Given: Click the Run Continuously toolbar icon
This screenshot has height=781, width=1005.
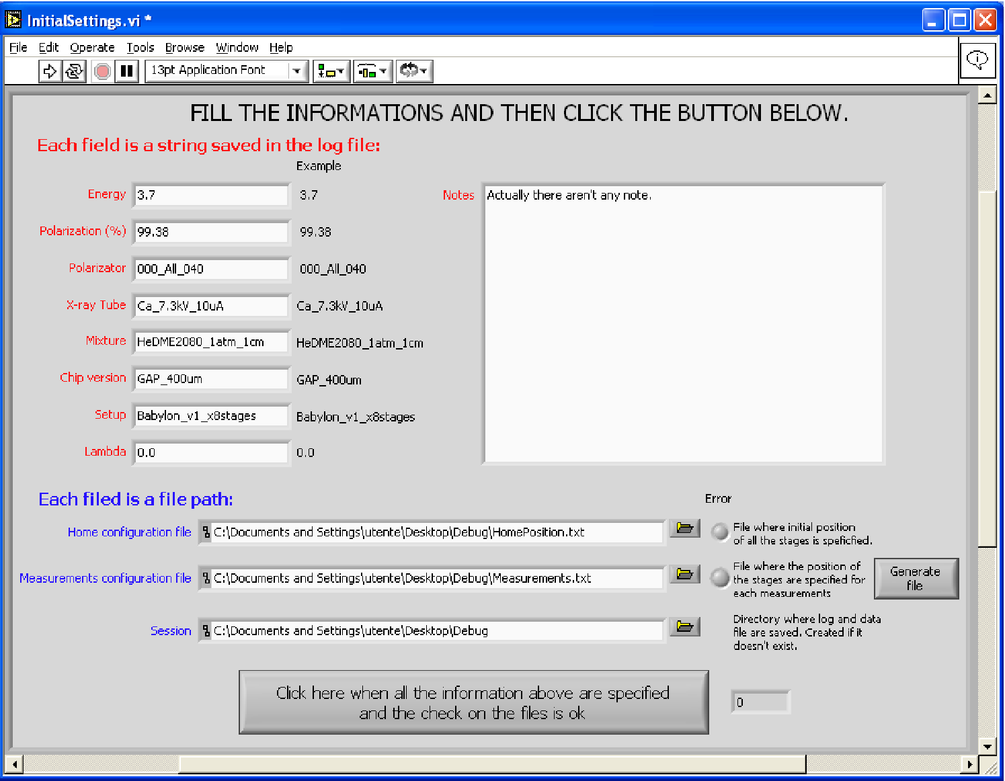Looking at the screenshot, I should click(74, 71).
